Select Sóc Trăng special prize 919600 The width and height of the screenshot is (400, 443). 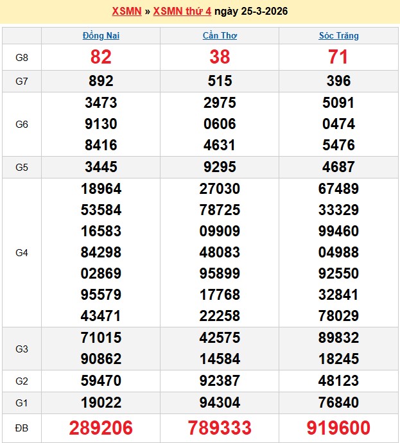(338, 428)
